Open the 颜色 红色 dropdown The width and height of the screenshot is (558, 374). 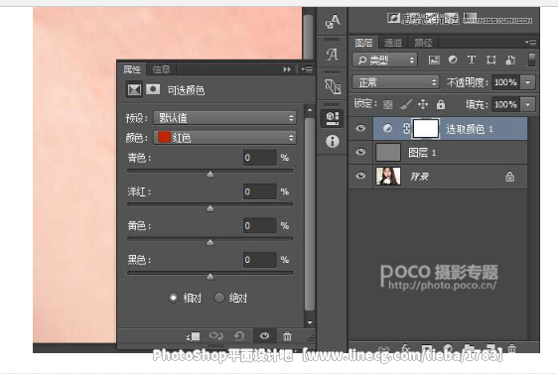224,138
